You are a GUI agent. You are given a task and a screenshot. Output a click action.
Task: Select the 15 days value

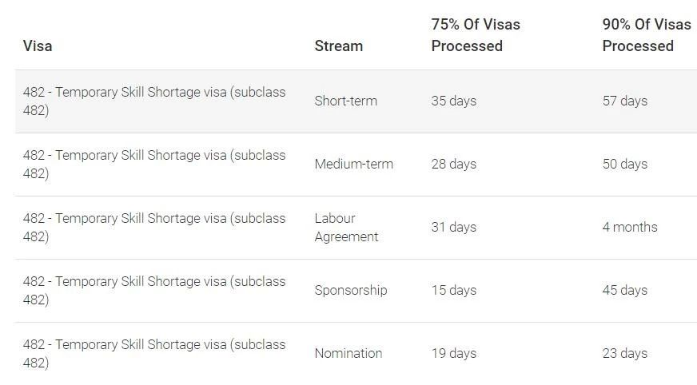(453, 291)
